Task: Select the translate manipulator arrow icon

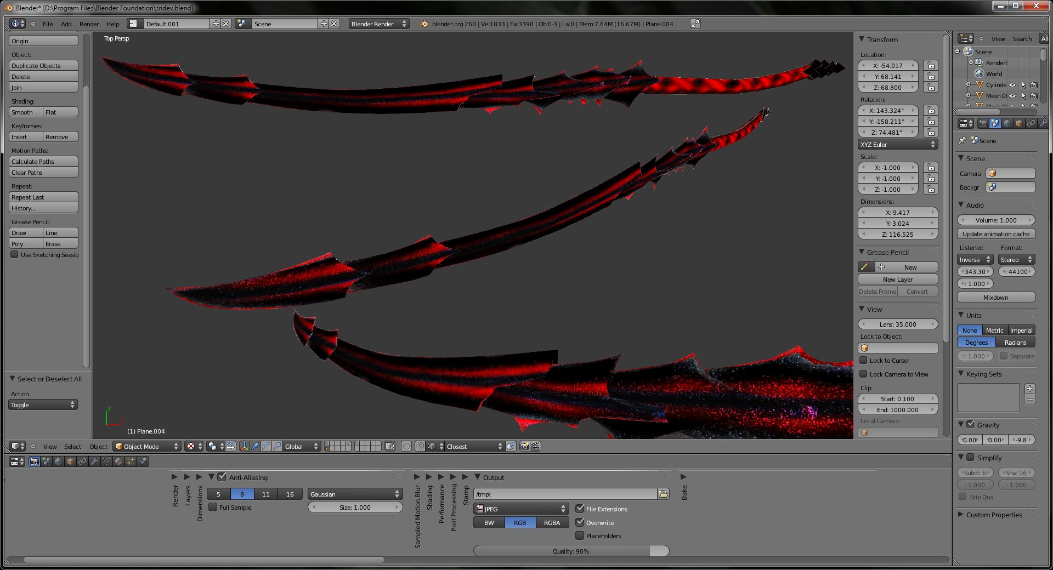Action: pos(255,446)
